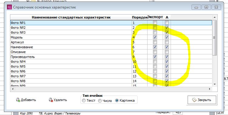Screen dimensions: 228x115
Task: Select the Фото №5 row name
Action: (x=18, y=66)
